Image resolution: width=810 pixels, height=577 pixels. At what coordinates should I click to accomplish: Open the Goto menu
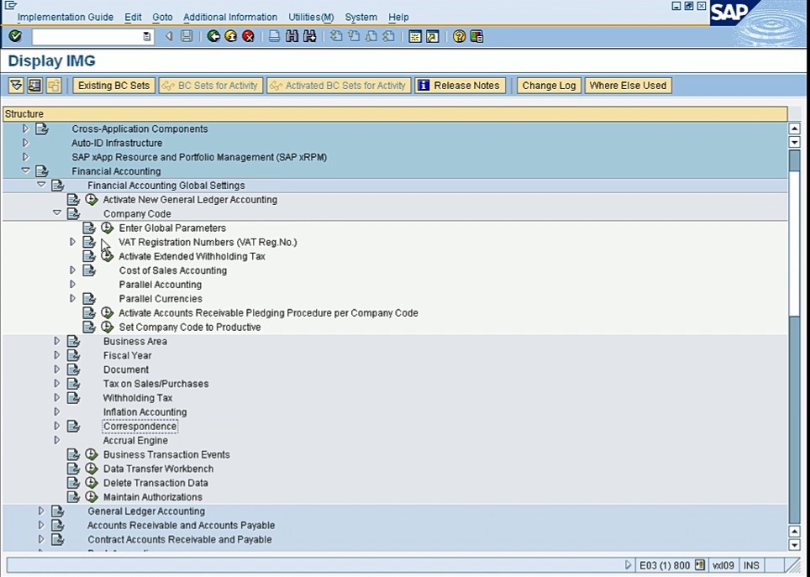[x=162, y=17]
